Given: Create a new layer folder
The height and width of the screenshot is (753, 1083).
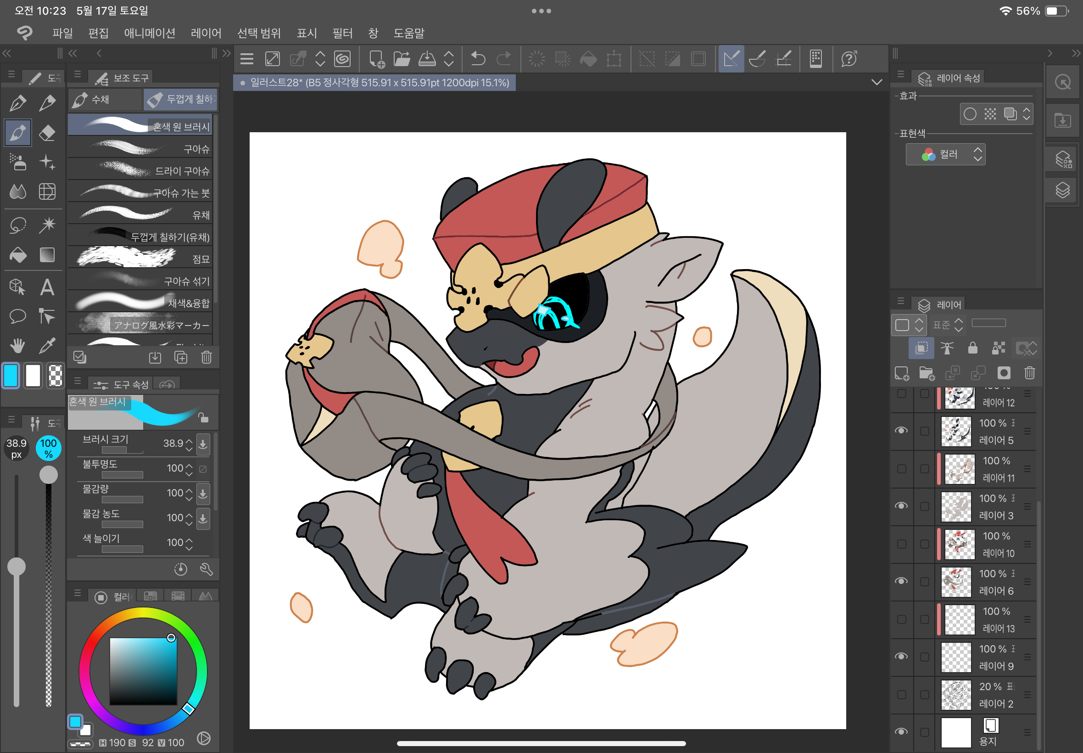Looking at the screenshot, I should [927, 373].
